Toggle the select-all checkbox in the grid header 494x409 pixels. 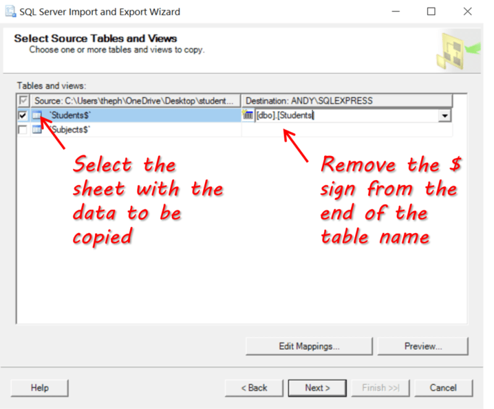click(x=22, y=100)
